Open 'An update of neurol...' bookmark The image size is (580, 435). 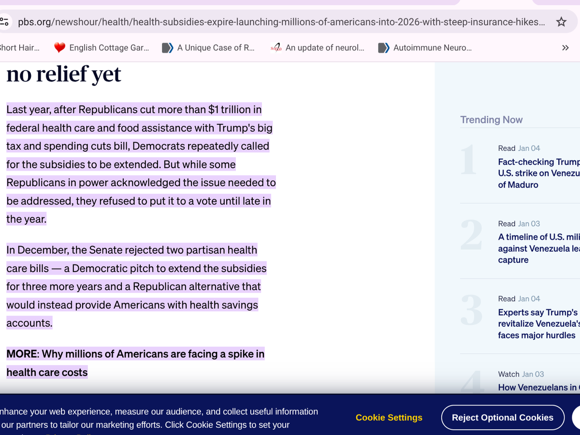[x=318, y=47]
